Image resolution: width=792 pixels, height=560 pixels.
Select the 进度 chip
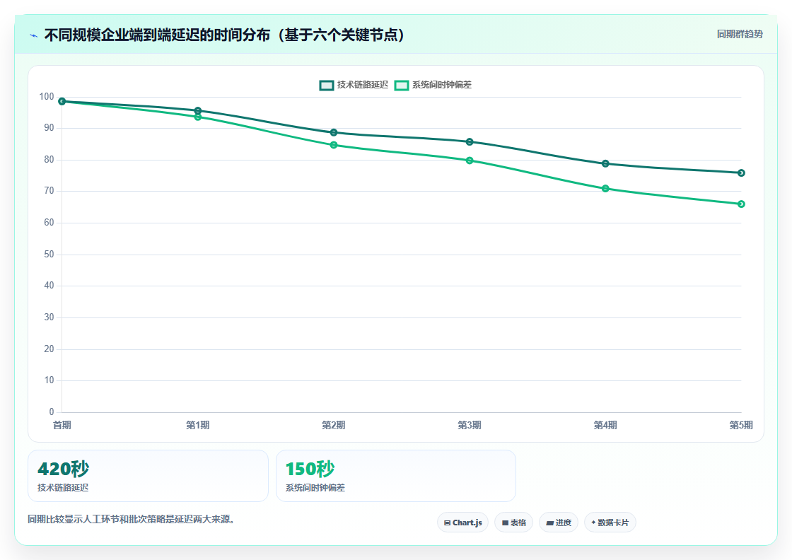tap(559, 523)
